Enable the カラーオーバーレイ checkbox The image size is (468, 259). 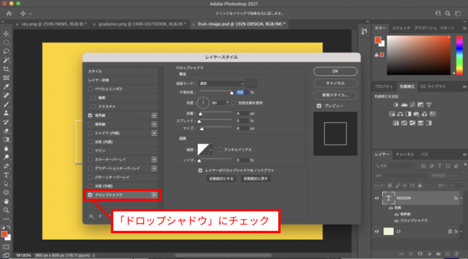[90, 160]
